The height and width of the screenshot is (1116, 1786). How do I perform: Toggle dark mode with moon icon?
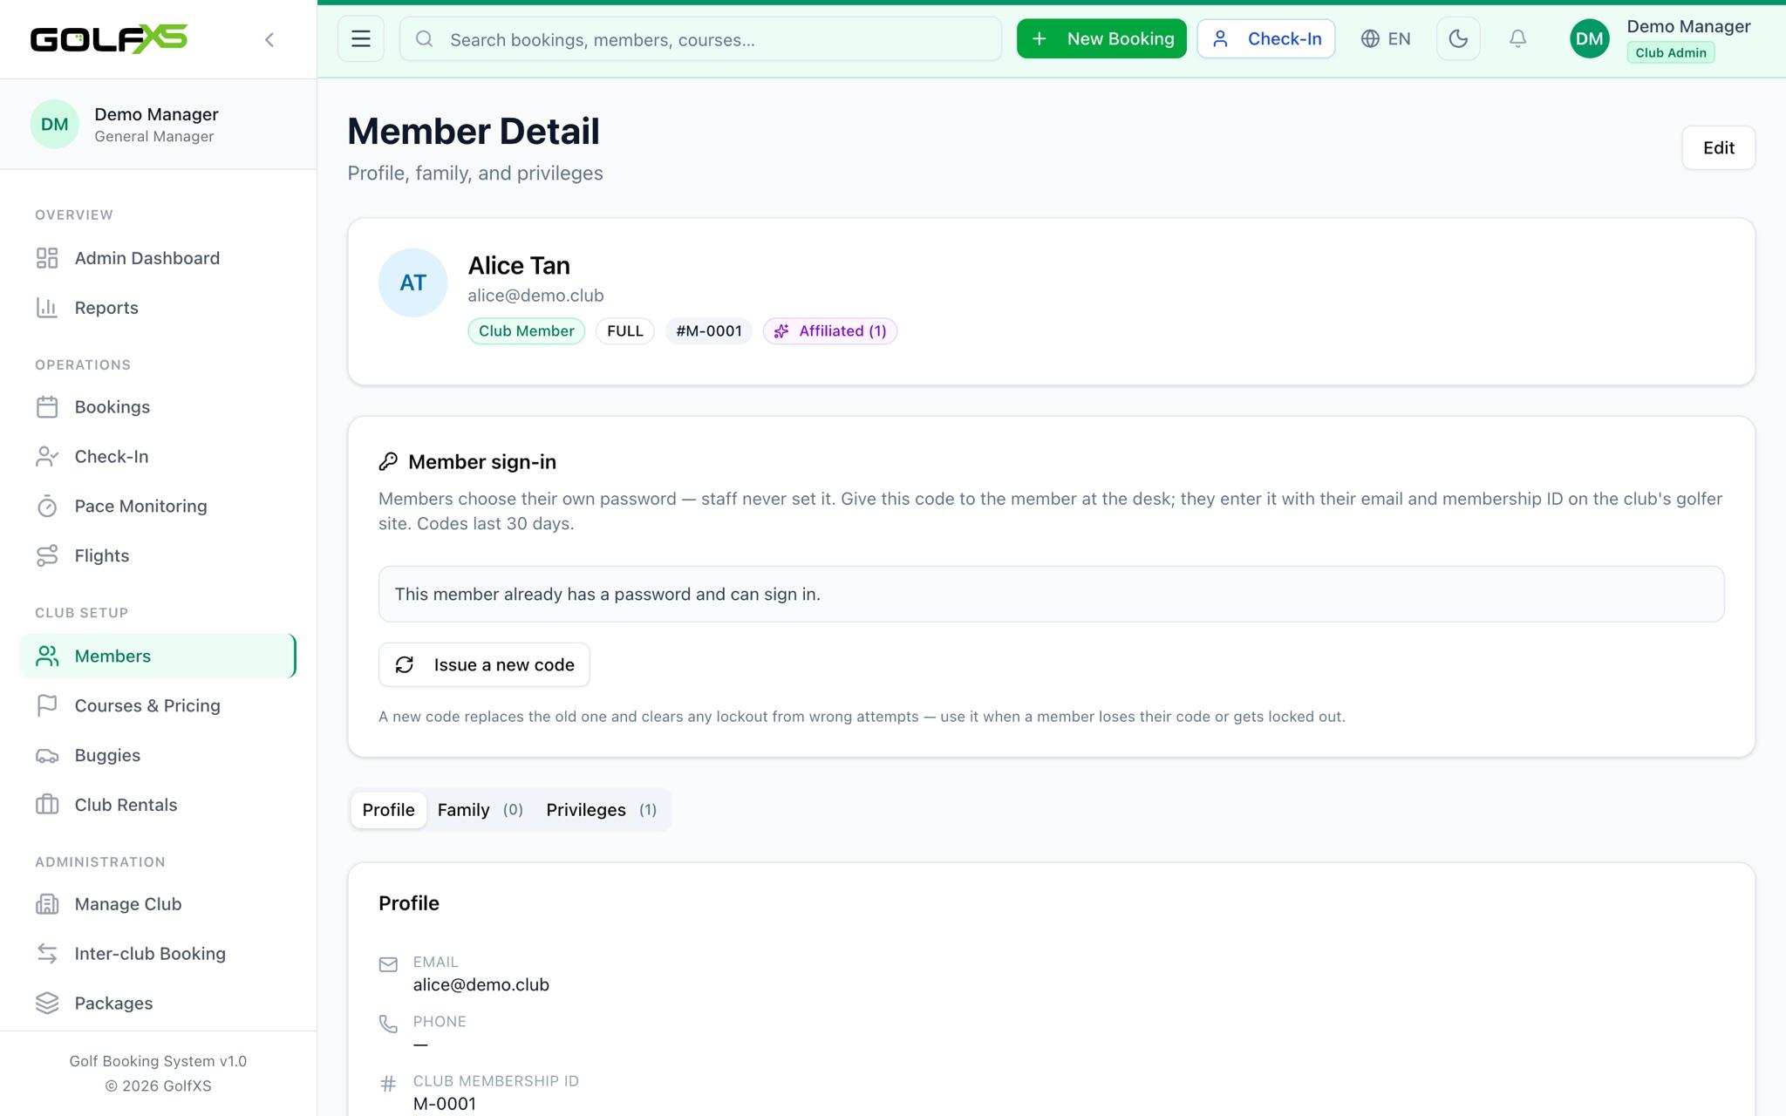[1458, 39]
